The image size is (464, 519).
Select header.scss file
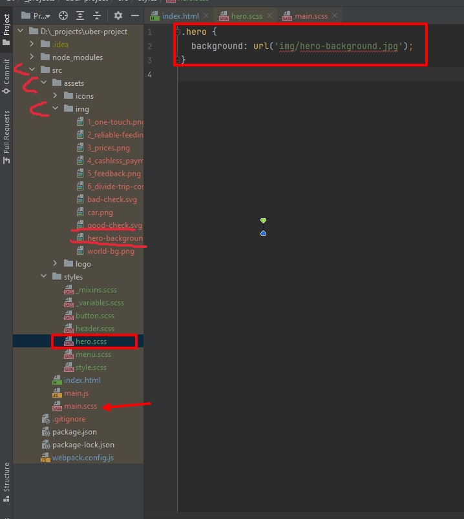[x=89, y=329]
